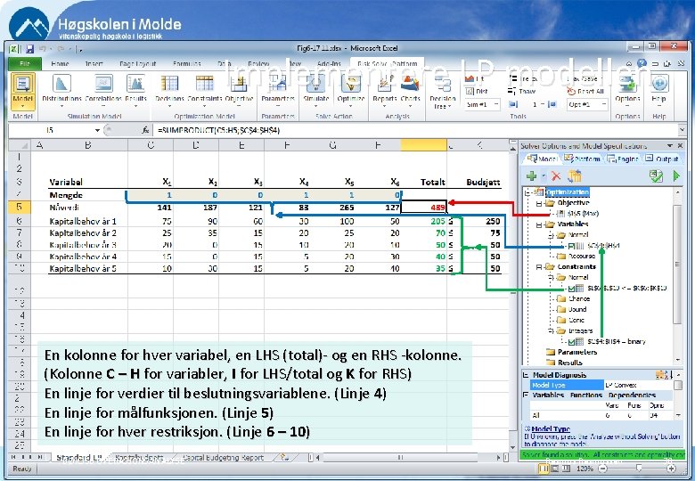
Task: Open the Reports tool
Action: coord(384,91)
